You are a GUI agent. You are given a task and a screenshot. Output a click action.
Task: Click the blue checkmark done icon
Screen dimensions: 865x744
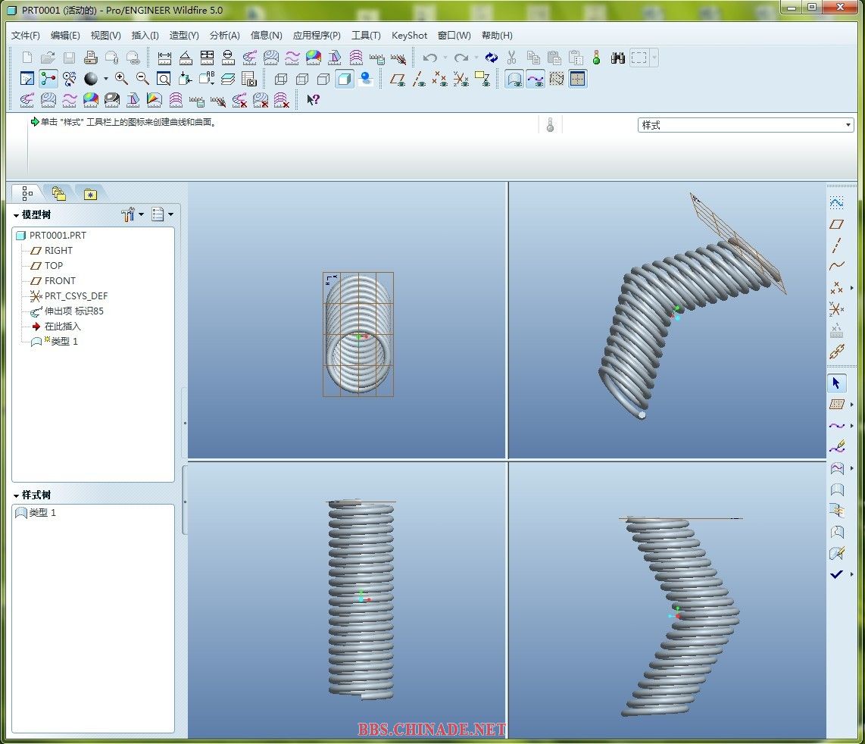[836, 574]
